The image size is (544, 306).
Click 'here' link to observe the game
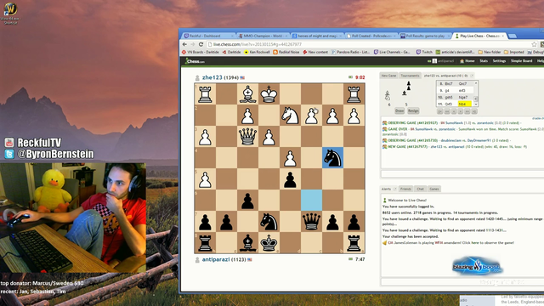[x=475, y=243]
